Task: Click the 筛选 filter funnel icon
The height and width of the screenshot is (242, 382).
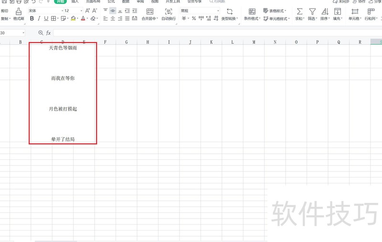Action: point(312,11)
